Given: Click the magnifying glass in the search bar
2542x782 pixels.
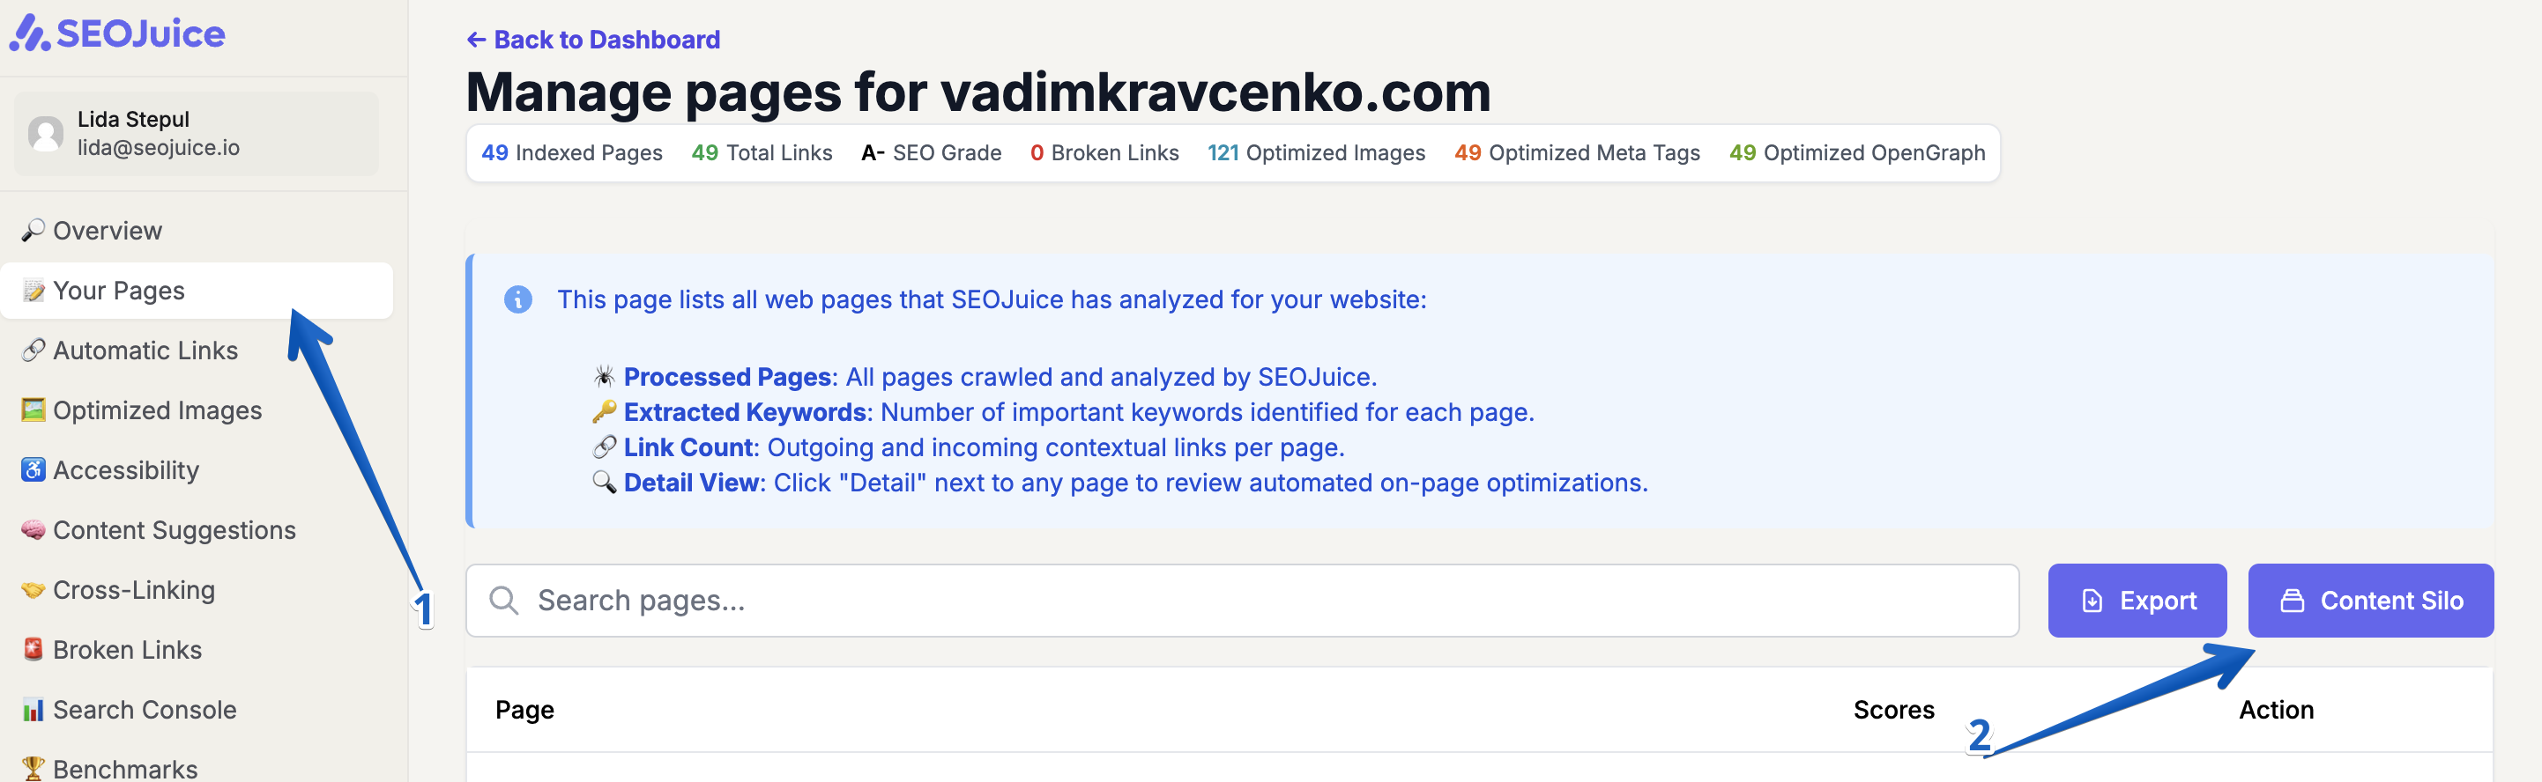Looking at the screenshot, I should click(505, 601).
